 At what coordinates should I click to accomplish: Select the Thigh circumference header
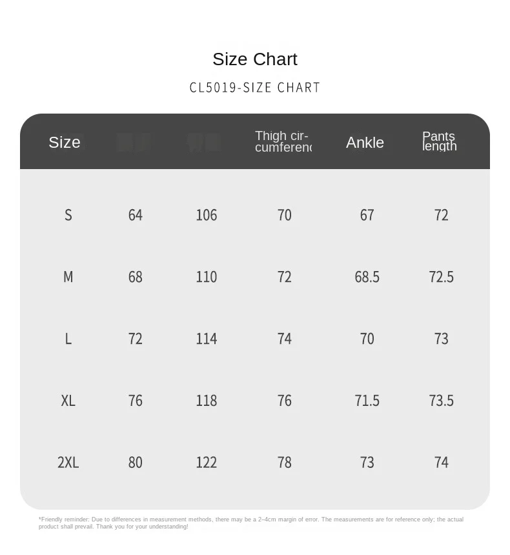click(x=283, y=141)
